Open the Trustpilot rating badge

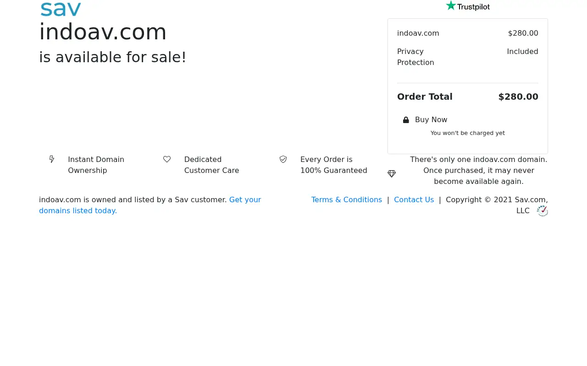pos(468,6)
